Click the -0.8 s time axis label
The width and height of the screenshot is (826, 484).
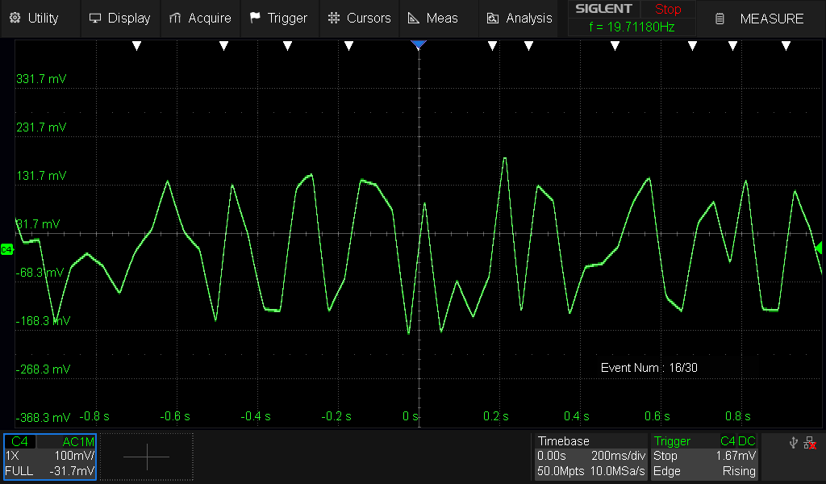click(x=94, y=416)
